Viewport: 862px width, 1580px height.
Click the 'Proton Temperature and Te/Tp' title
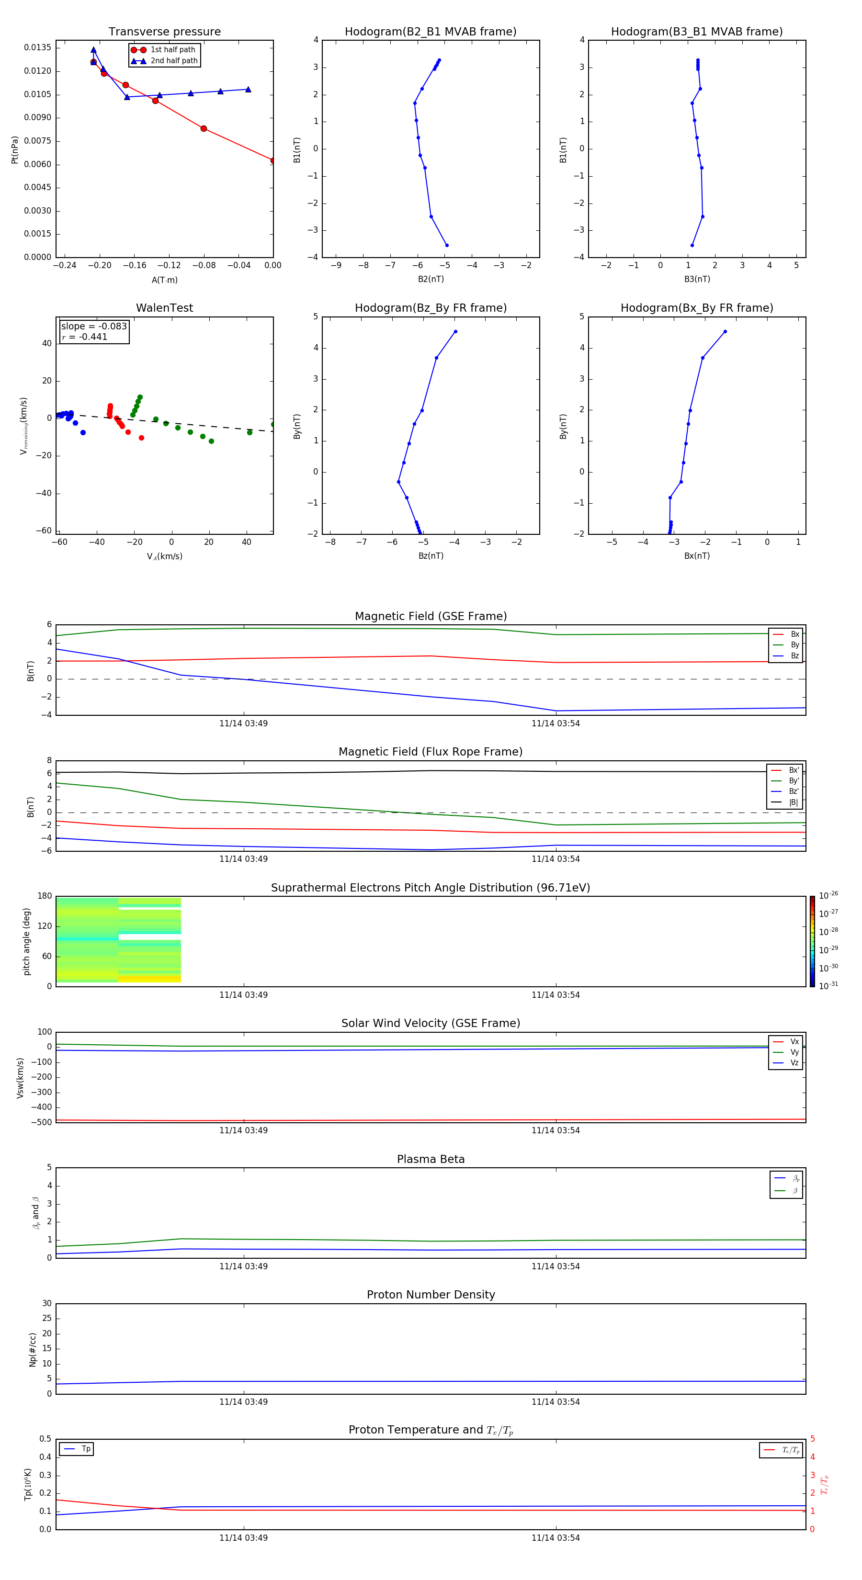pos(431,1430)
